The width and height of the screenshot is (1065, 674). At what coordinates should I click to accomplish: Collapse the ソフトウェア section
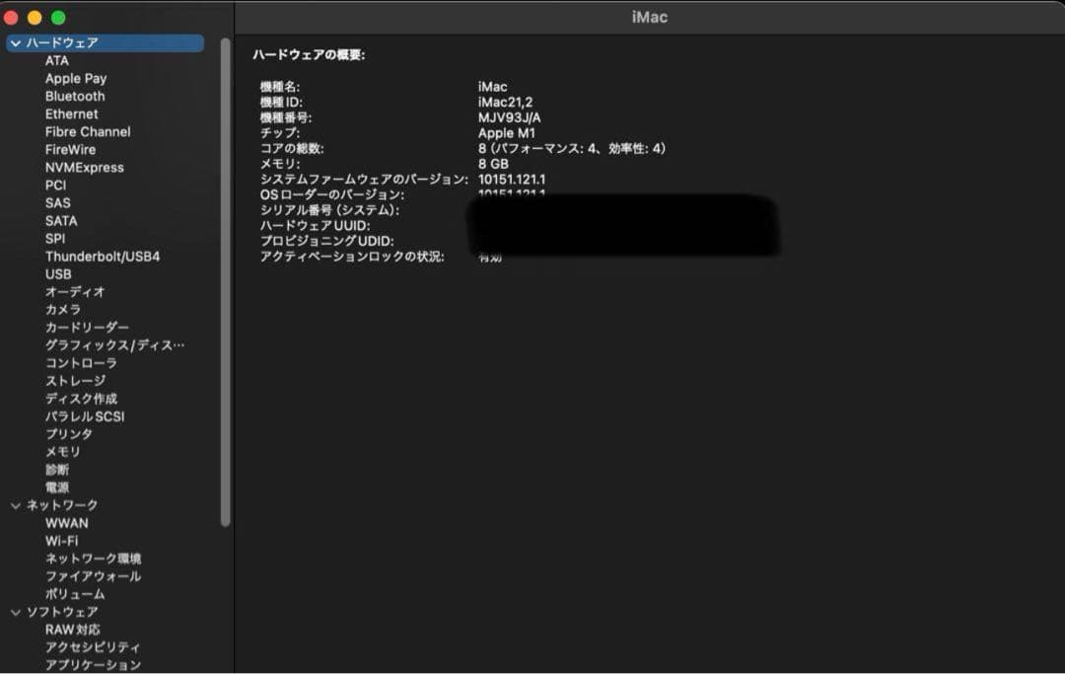[x=15, y=612]
